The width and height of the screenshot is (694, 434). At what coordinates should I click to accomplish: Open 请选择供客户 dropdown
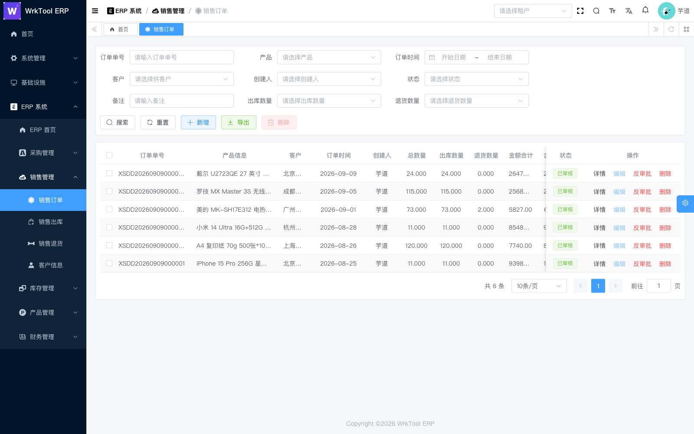182,79
